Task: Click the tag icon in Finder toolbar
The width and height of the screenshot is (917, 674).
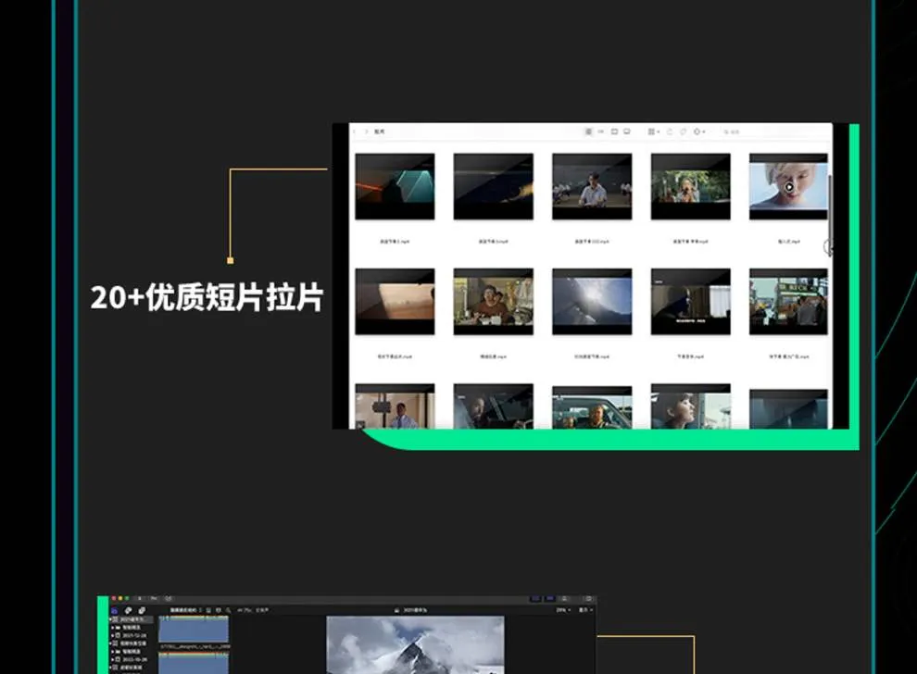Action: point(684,132)
